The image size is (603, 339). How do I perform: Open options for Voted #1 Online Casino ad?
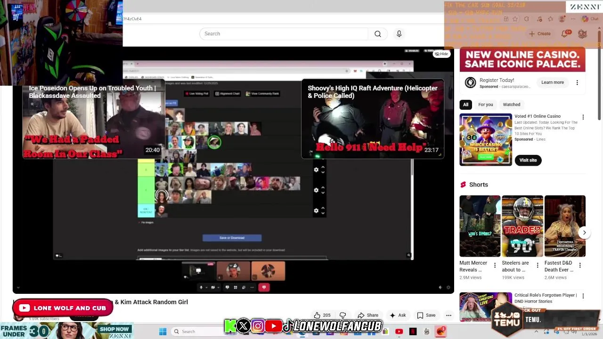tap(583, 117)
